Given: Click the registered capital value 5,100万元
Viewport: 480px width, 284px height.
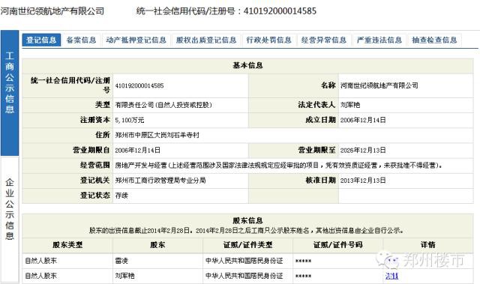Looking at the screenshot, I should [130, 120].
